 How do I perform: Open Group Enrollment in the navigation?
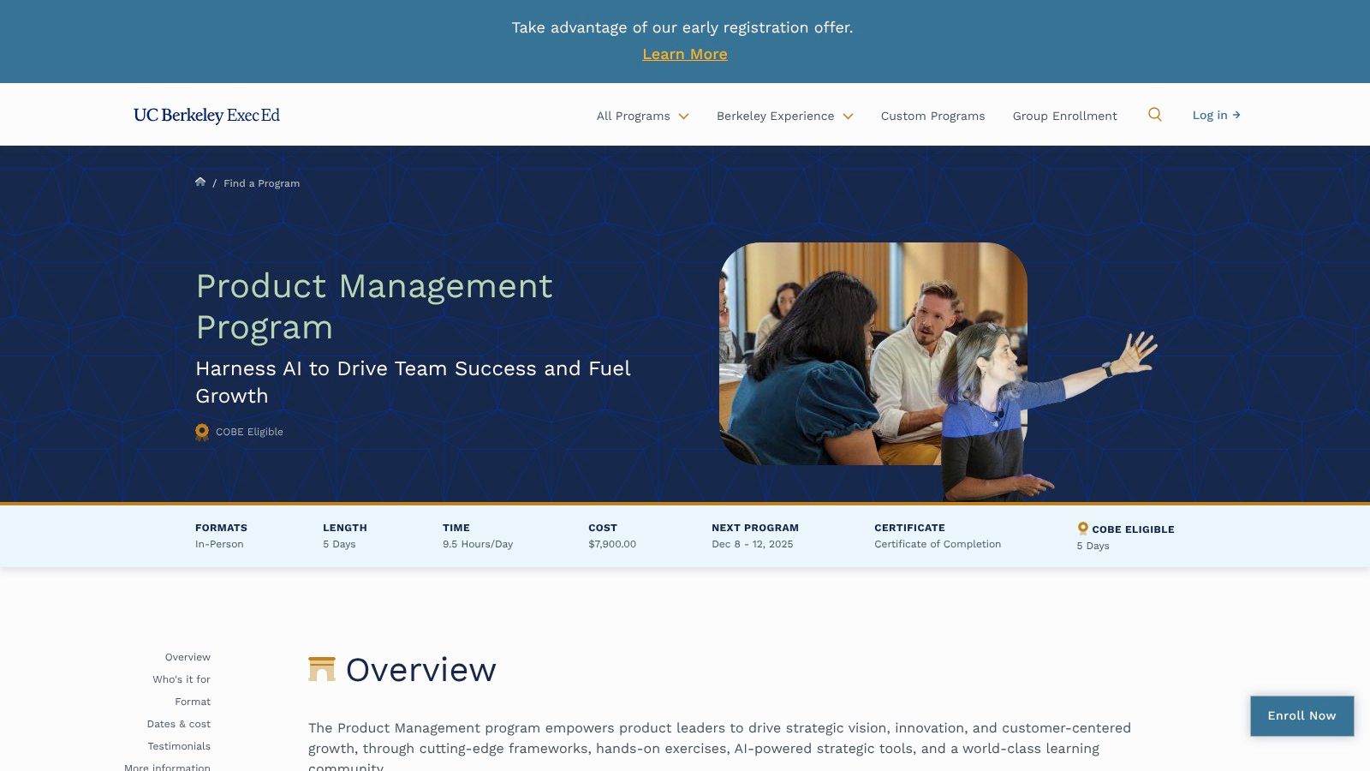pyautogui.click(x=1063, y=116)
